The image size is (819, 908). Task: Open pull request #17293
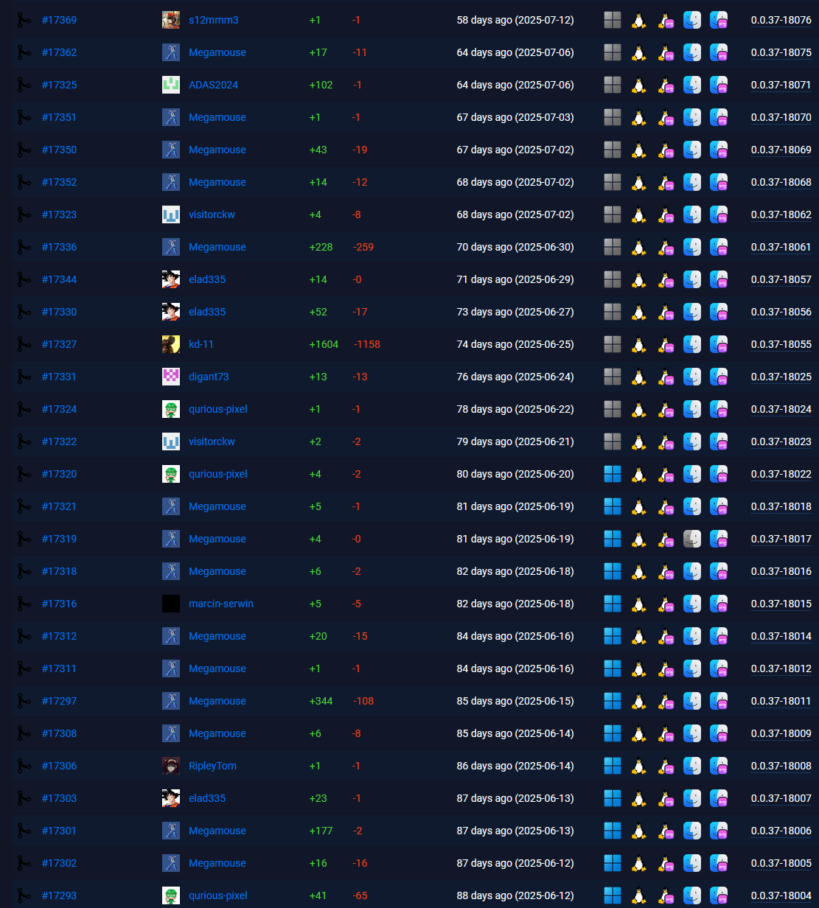(59, 895)
